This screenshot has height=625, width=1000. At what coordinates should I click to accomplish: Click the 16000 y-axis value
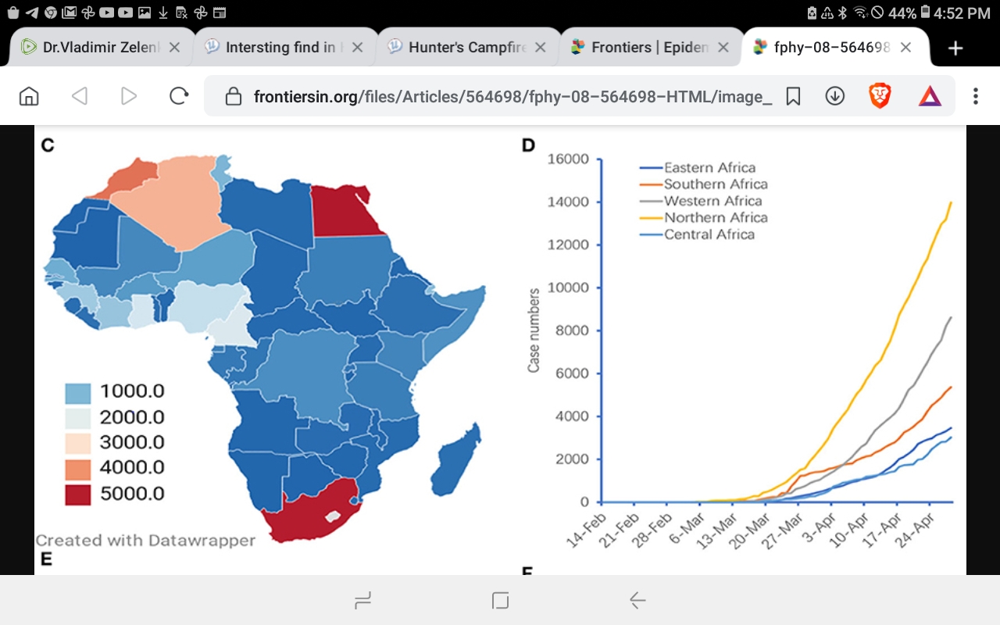[568, 159]
